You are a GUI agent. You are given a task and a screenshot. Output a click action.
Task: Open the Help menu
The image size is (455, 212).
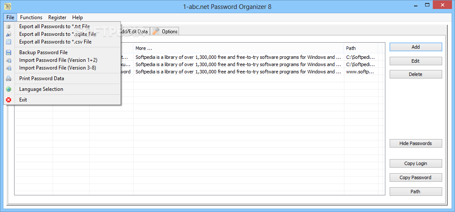77,17
